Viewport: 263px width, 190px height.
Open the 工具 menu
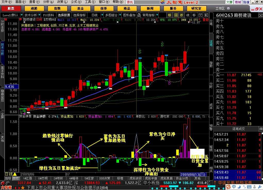click(x=90, y=2)
